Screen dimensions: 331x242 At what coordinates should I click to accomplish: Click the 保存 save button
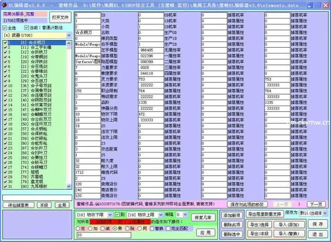pos(317,224)
